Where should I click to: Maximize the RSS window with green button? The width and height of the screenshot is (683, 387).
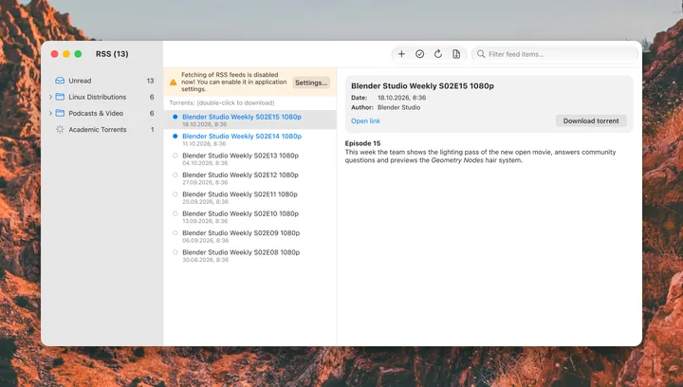78,54
